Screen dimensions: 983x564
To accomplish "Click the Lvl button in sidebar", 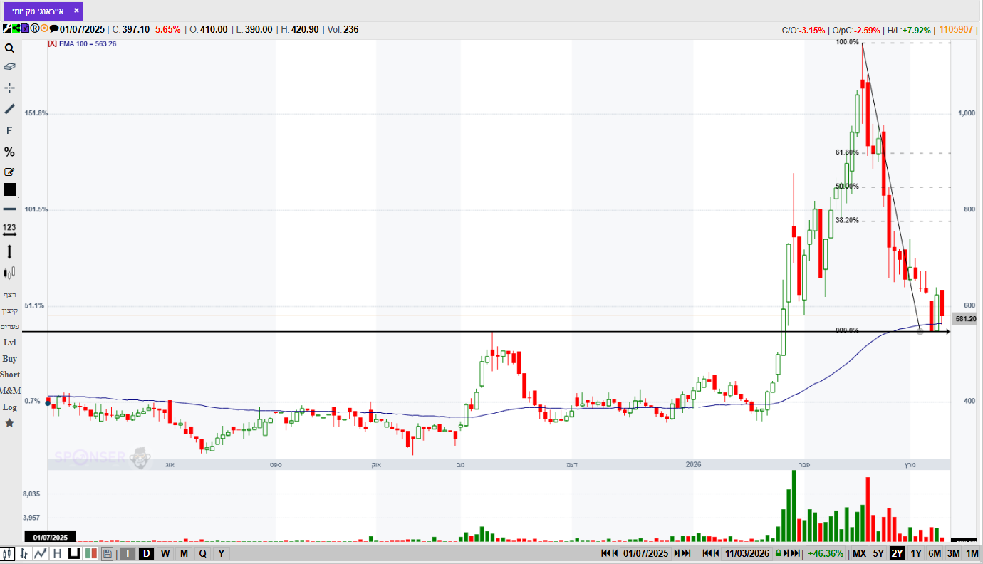I will pos(9,343).
